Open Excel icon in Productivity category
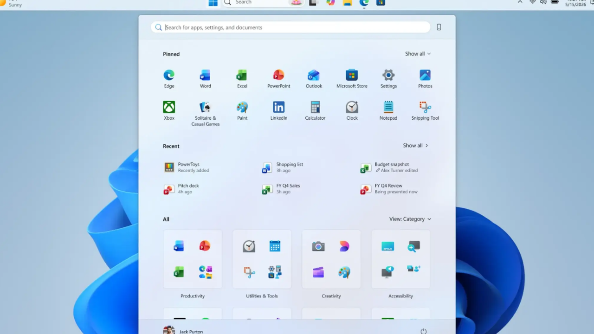 coord(179,272)
